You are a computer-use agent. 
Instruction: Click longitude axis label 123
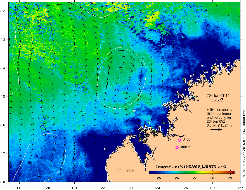[x=130, y=188]
